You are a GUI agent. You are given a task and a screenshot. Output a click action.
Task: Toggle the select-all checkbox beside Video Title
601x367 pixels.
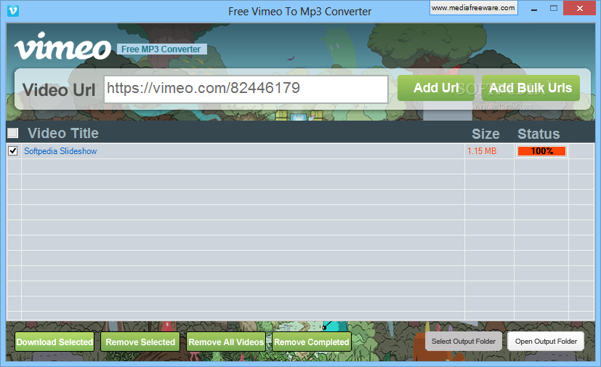click(12, 133)
